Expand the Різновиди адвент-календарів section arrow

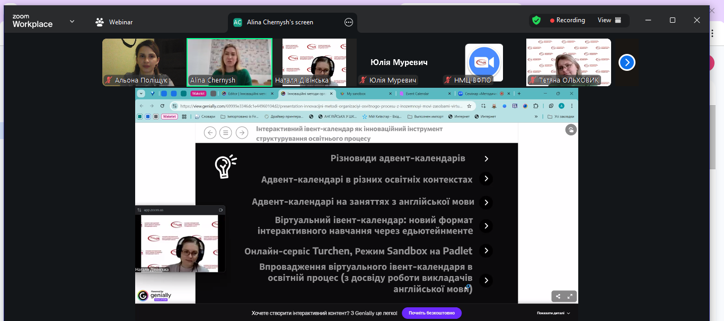[486, 159]
